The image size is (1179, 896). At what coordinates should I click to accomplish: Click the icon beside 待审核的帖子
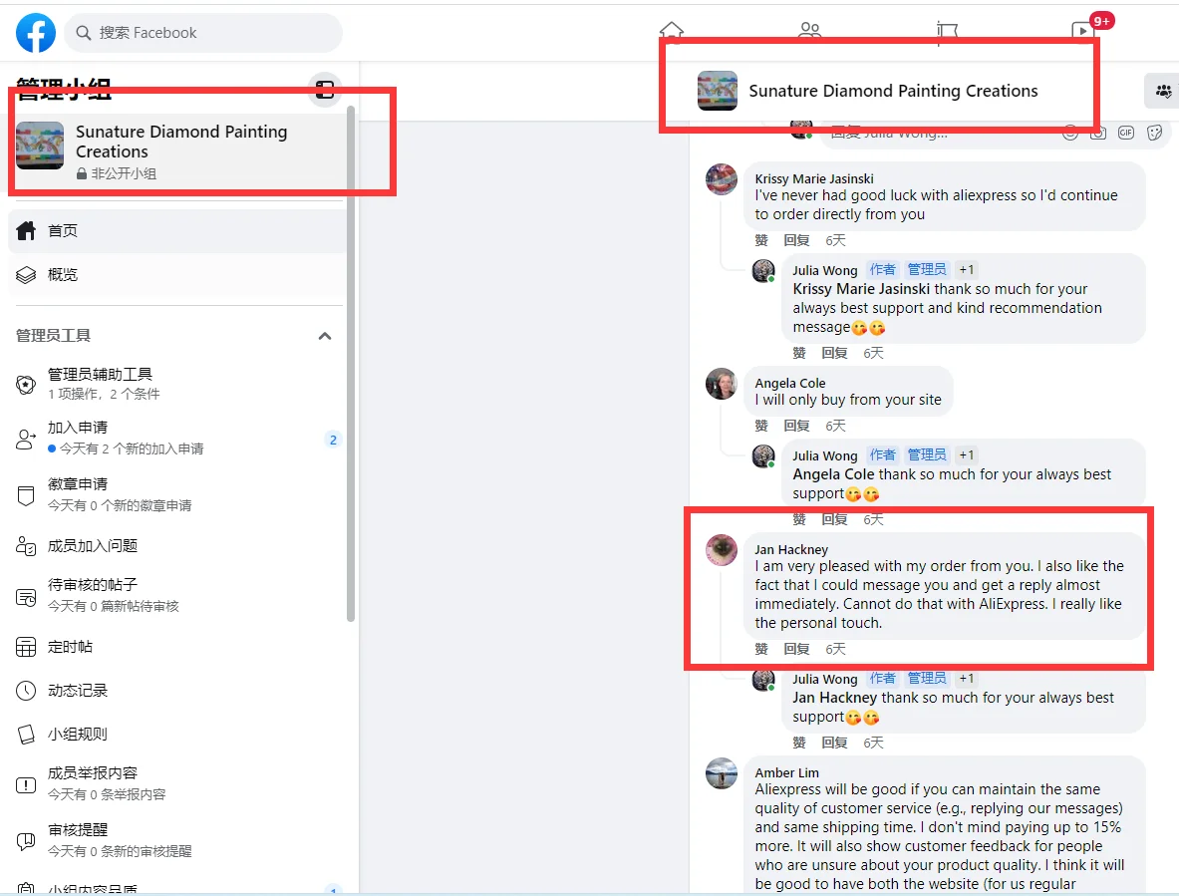[26, 598]
